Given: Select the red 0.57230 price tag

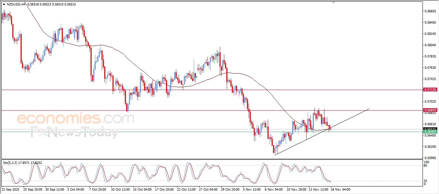Looking at the screenshot, I should click(x=430, y=90).
